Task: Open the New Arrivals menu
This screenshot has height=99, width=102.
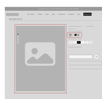Action: 31,14
